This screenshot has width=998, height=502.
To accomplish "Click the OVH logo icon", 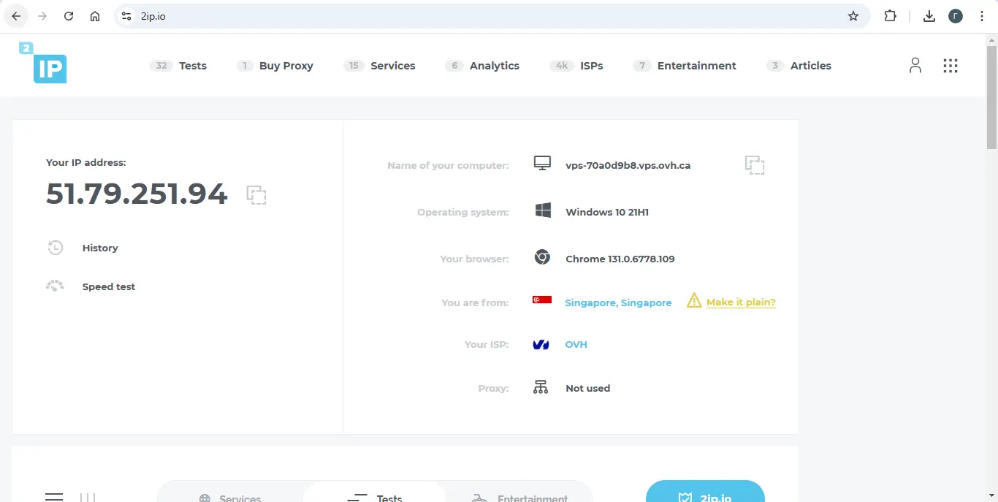I will (x=541, y=345).
